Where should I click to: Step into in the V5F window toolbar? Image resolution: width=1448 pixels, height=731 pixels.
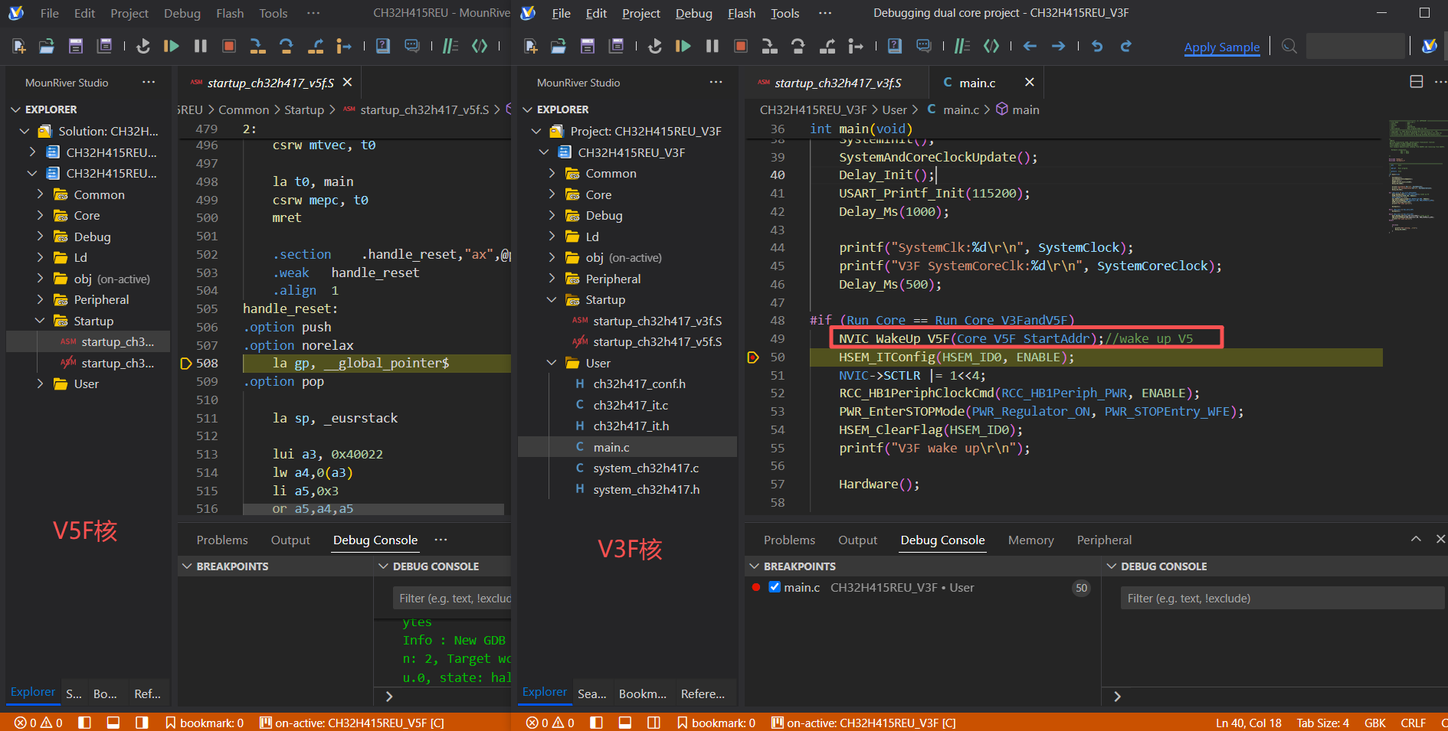(257, 46)
